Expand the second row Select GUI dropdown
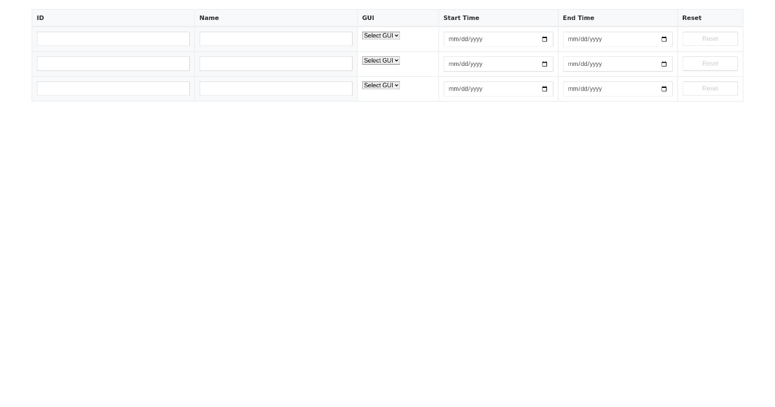Viewport: 775px width, 407px height. [x=381, y=61]
